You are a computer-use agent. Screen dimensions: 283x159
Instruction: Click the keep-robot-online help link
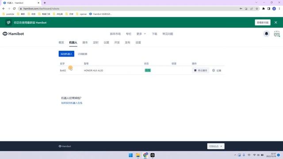72,103
